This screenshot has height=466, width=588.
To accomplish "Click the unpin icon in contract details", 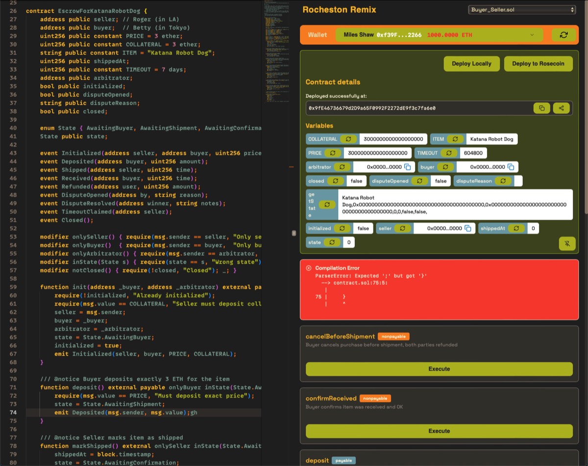I will (x=567, y=243).
